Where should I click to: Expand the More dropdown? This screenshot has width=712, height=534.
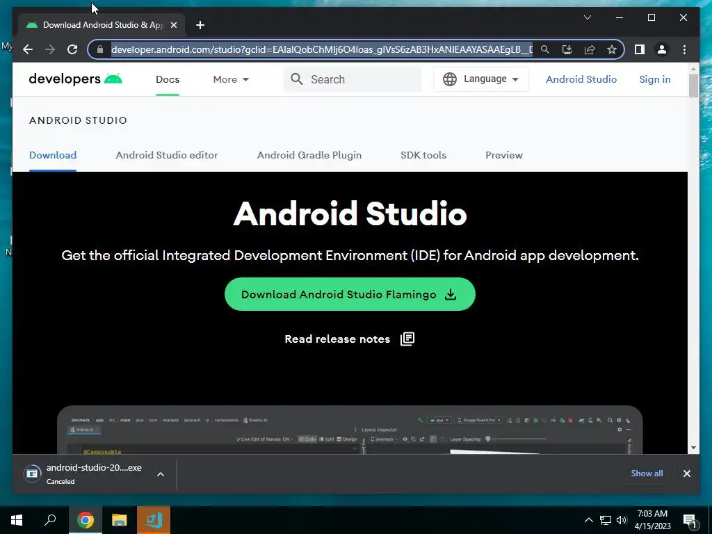click(231, 79)
